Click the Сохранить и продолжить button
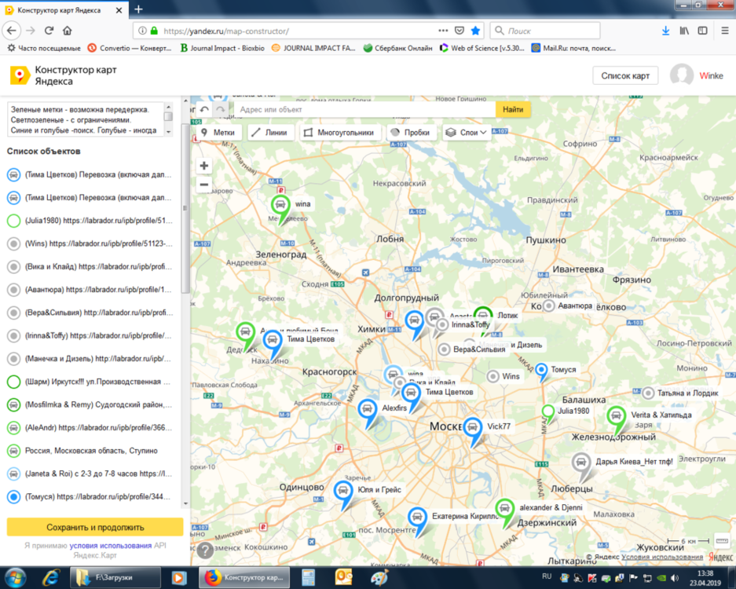The image size is (736, 589). 95,527
